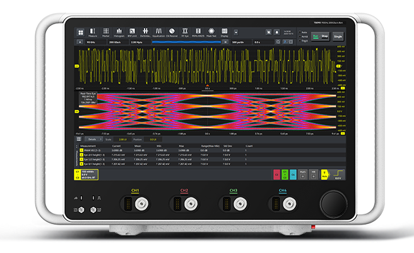Open the app grid home icon
The image size is (414, 253).
(x=81, y=32)
